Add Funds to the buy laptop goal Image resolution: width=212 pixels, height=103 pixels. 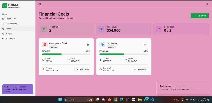click(140, 69)
